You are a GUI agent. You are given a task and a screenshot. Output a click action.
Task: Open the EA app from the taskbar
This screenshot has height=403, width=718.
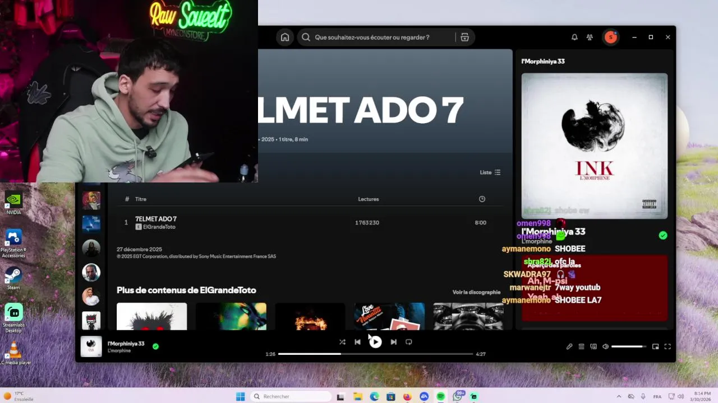click(424, 396)
